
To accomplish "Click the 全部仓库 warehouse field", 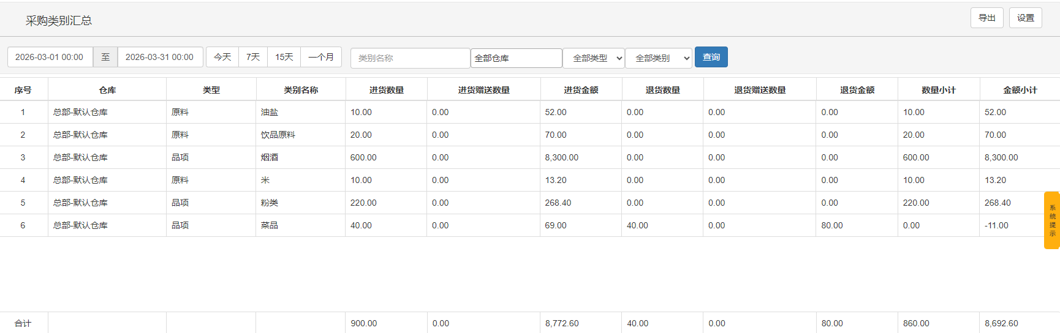I will (x=516, y=58).
